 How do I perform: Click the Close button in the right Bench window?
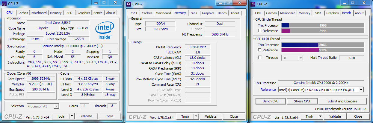[x=358, y=116]
